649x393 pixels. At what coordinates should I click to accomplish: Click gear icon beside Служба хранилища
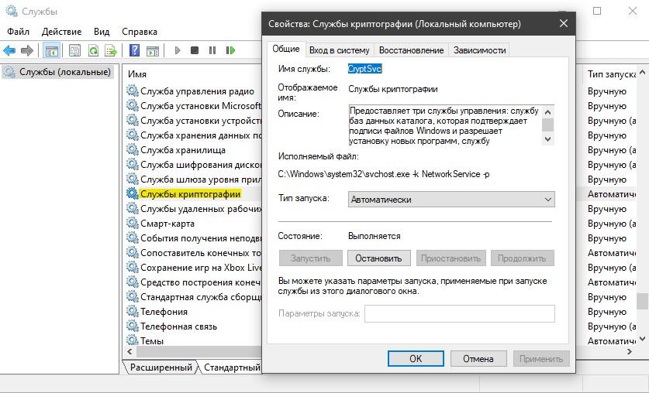click(133, 149)
